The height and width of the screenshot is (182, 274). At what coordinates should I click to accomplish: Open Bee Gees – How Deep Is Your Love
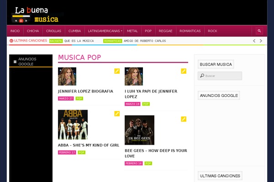click(x=156, y=153)
